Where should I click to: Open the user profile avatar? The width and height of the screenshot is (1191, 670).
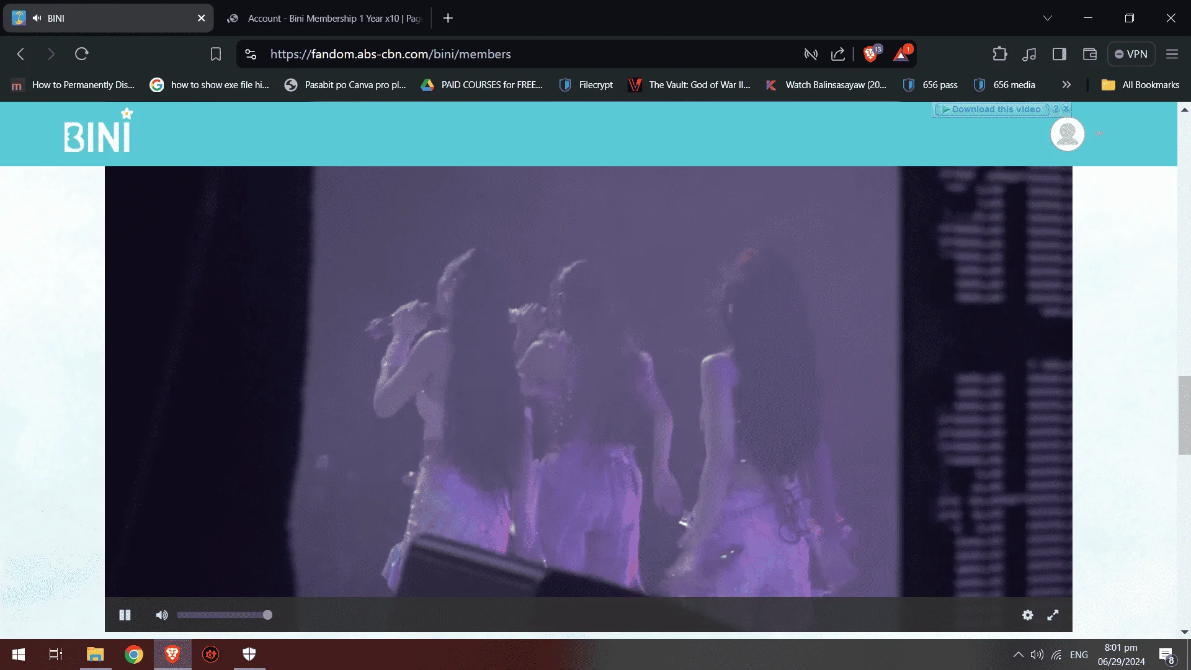point(1067,134)
